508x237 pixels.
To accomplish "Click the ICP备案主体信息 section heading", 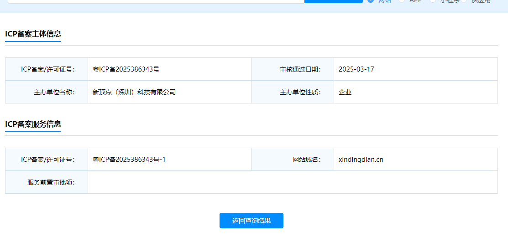I will (x=33, y=34).
